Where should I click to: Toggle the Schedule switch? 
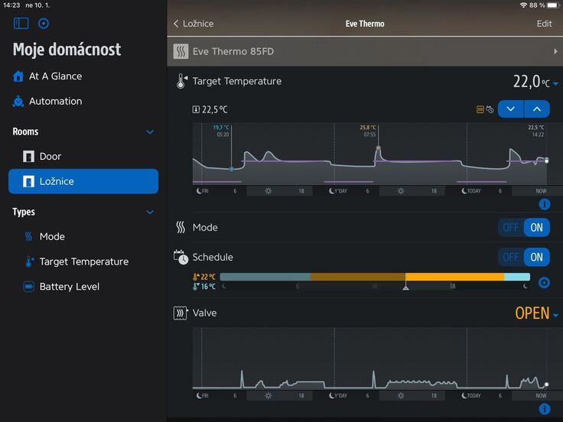[524, 257]
